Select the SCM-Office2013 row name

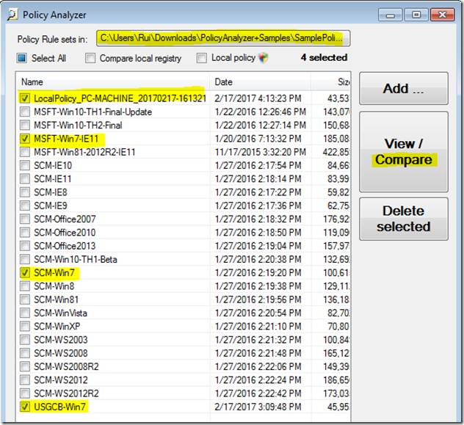[x=65, y=246]
